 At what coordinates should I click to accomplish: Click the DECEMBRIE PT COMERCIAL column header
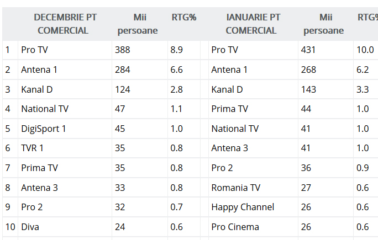point(65,24)
